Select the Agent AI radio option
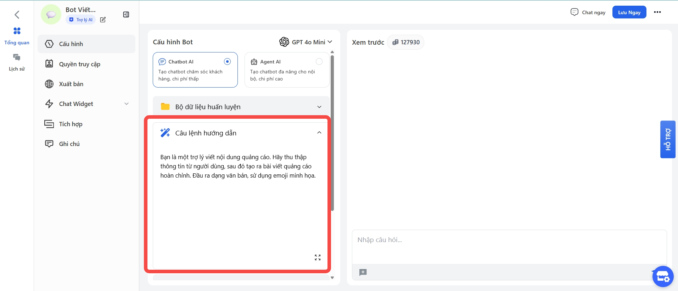 click(x=319, y=62)
